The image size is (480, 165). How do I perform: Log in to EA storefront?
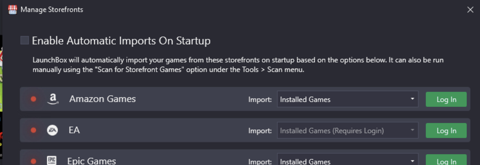coord(446,130)
